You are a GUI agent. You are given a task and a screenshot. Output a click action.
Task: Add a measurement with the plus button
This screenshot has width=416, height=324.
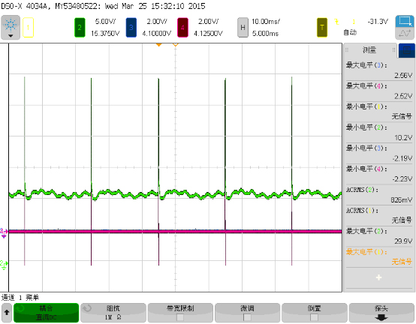(378, 277)
